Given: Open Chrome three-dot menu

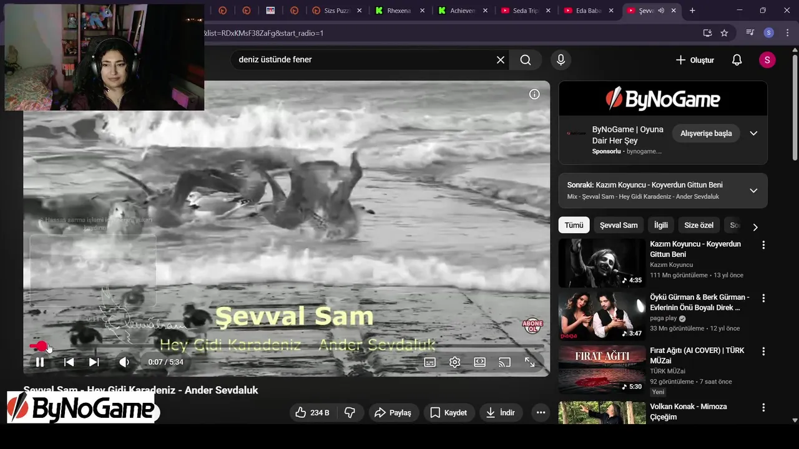Looking at the screenshot, I should point(787,33).
